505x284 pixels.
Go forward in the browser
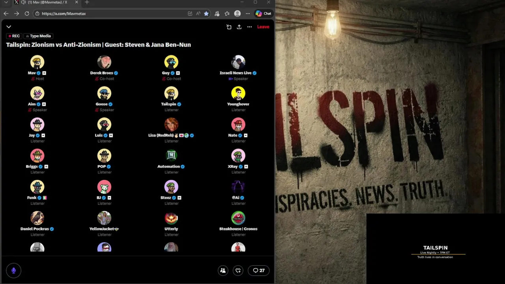16,13
